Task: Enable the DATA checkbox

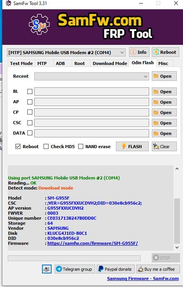Action: tap(30, 133)
